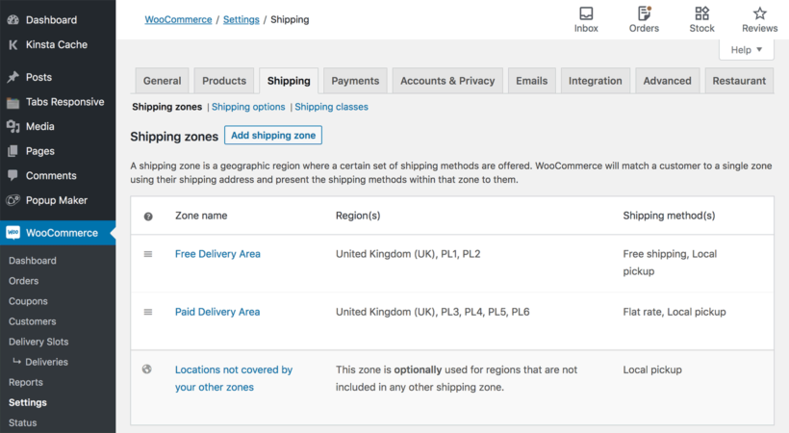
Task: Open the Delivery Slots submenu item
Action: click(38, 342)
